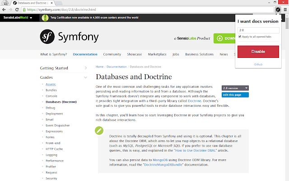Open a new browser tab
The image size is (289, 181).
[x=59, y=3]
